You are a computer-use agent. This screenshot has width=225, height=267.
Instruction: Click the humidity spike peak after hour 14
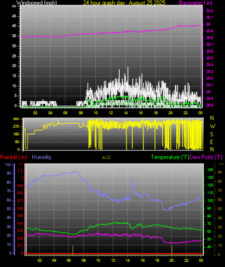(x=132, y=182)
